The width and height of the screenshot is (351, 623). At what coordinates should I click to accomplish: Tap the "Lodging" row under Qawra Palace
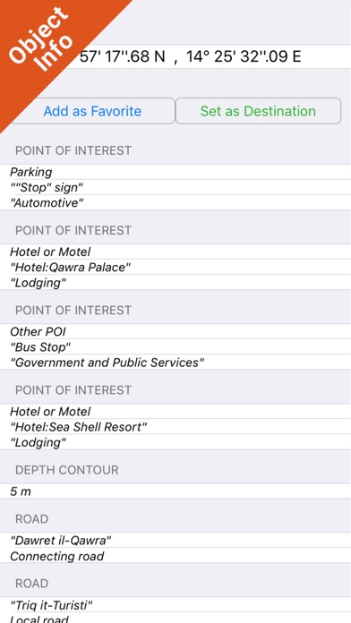point(175,283)
